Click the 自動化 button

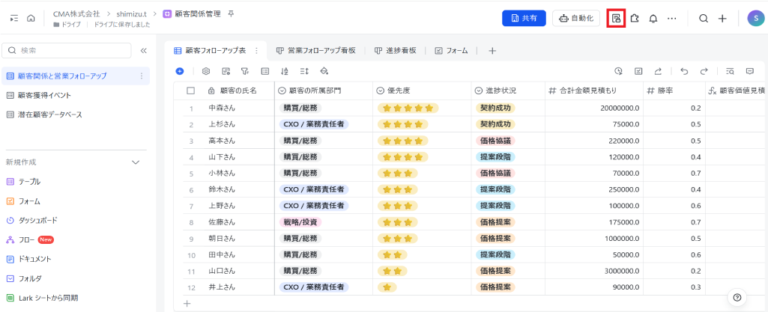(576, 18)
